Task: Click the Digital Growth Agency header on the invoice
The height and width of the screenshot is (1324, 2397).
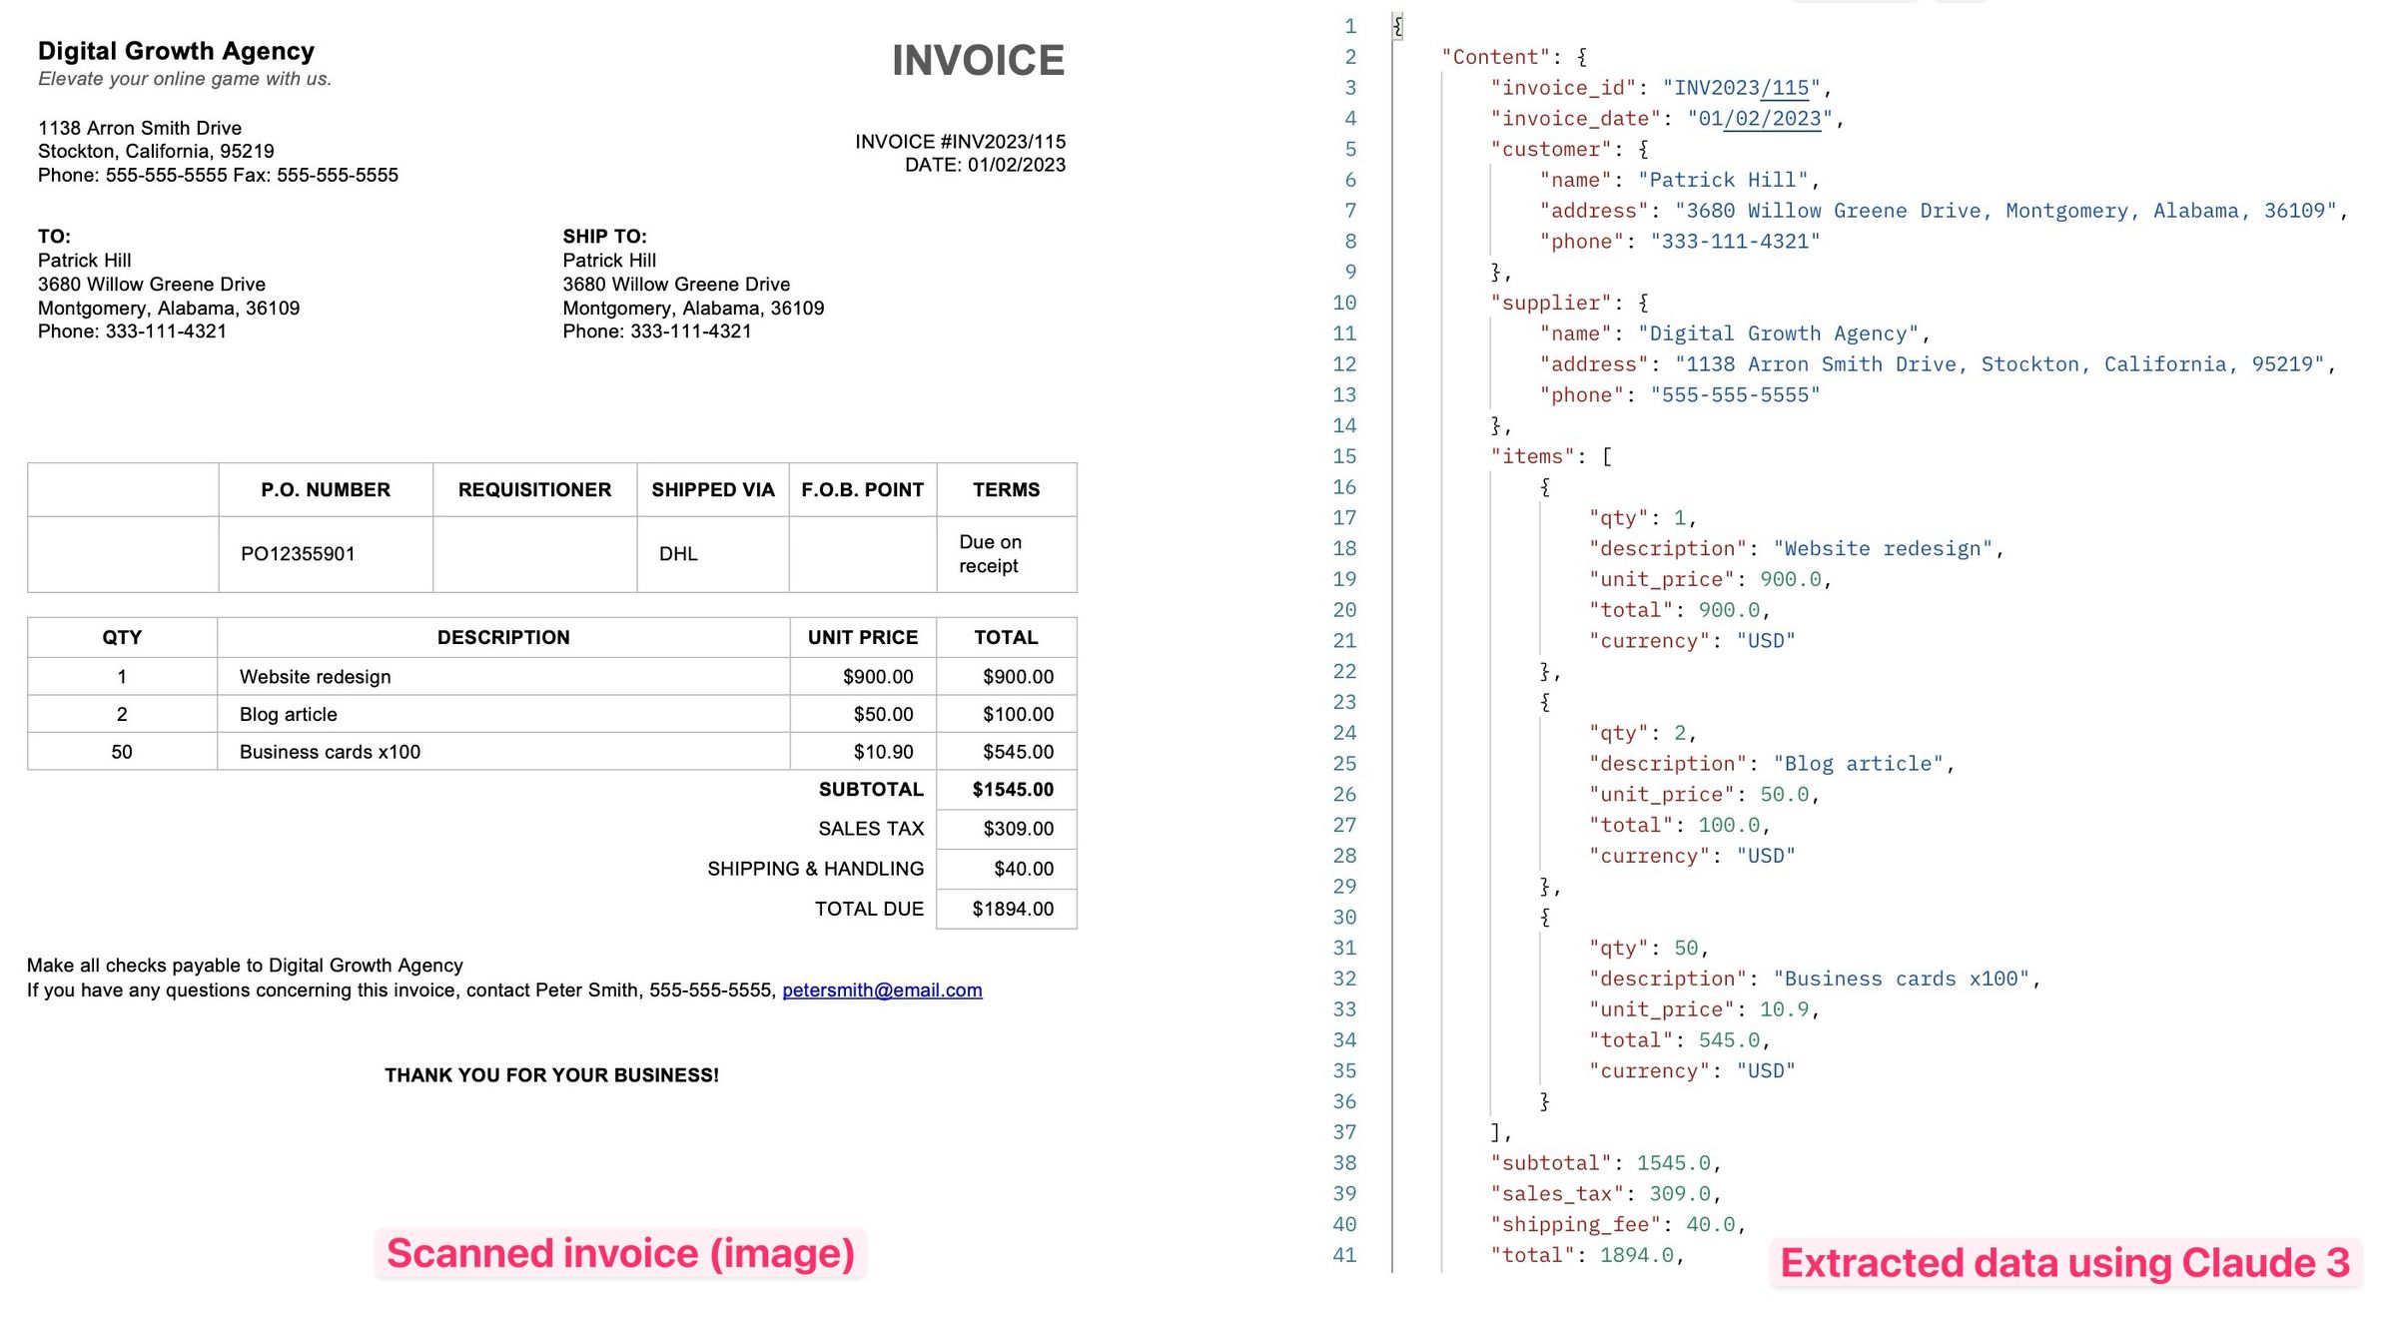Action: click(176, 51)
